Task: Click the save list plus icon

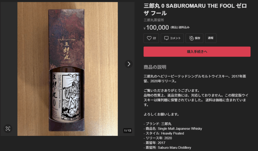Action: pyautogui.click(x=191, y=38)
